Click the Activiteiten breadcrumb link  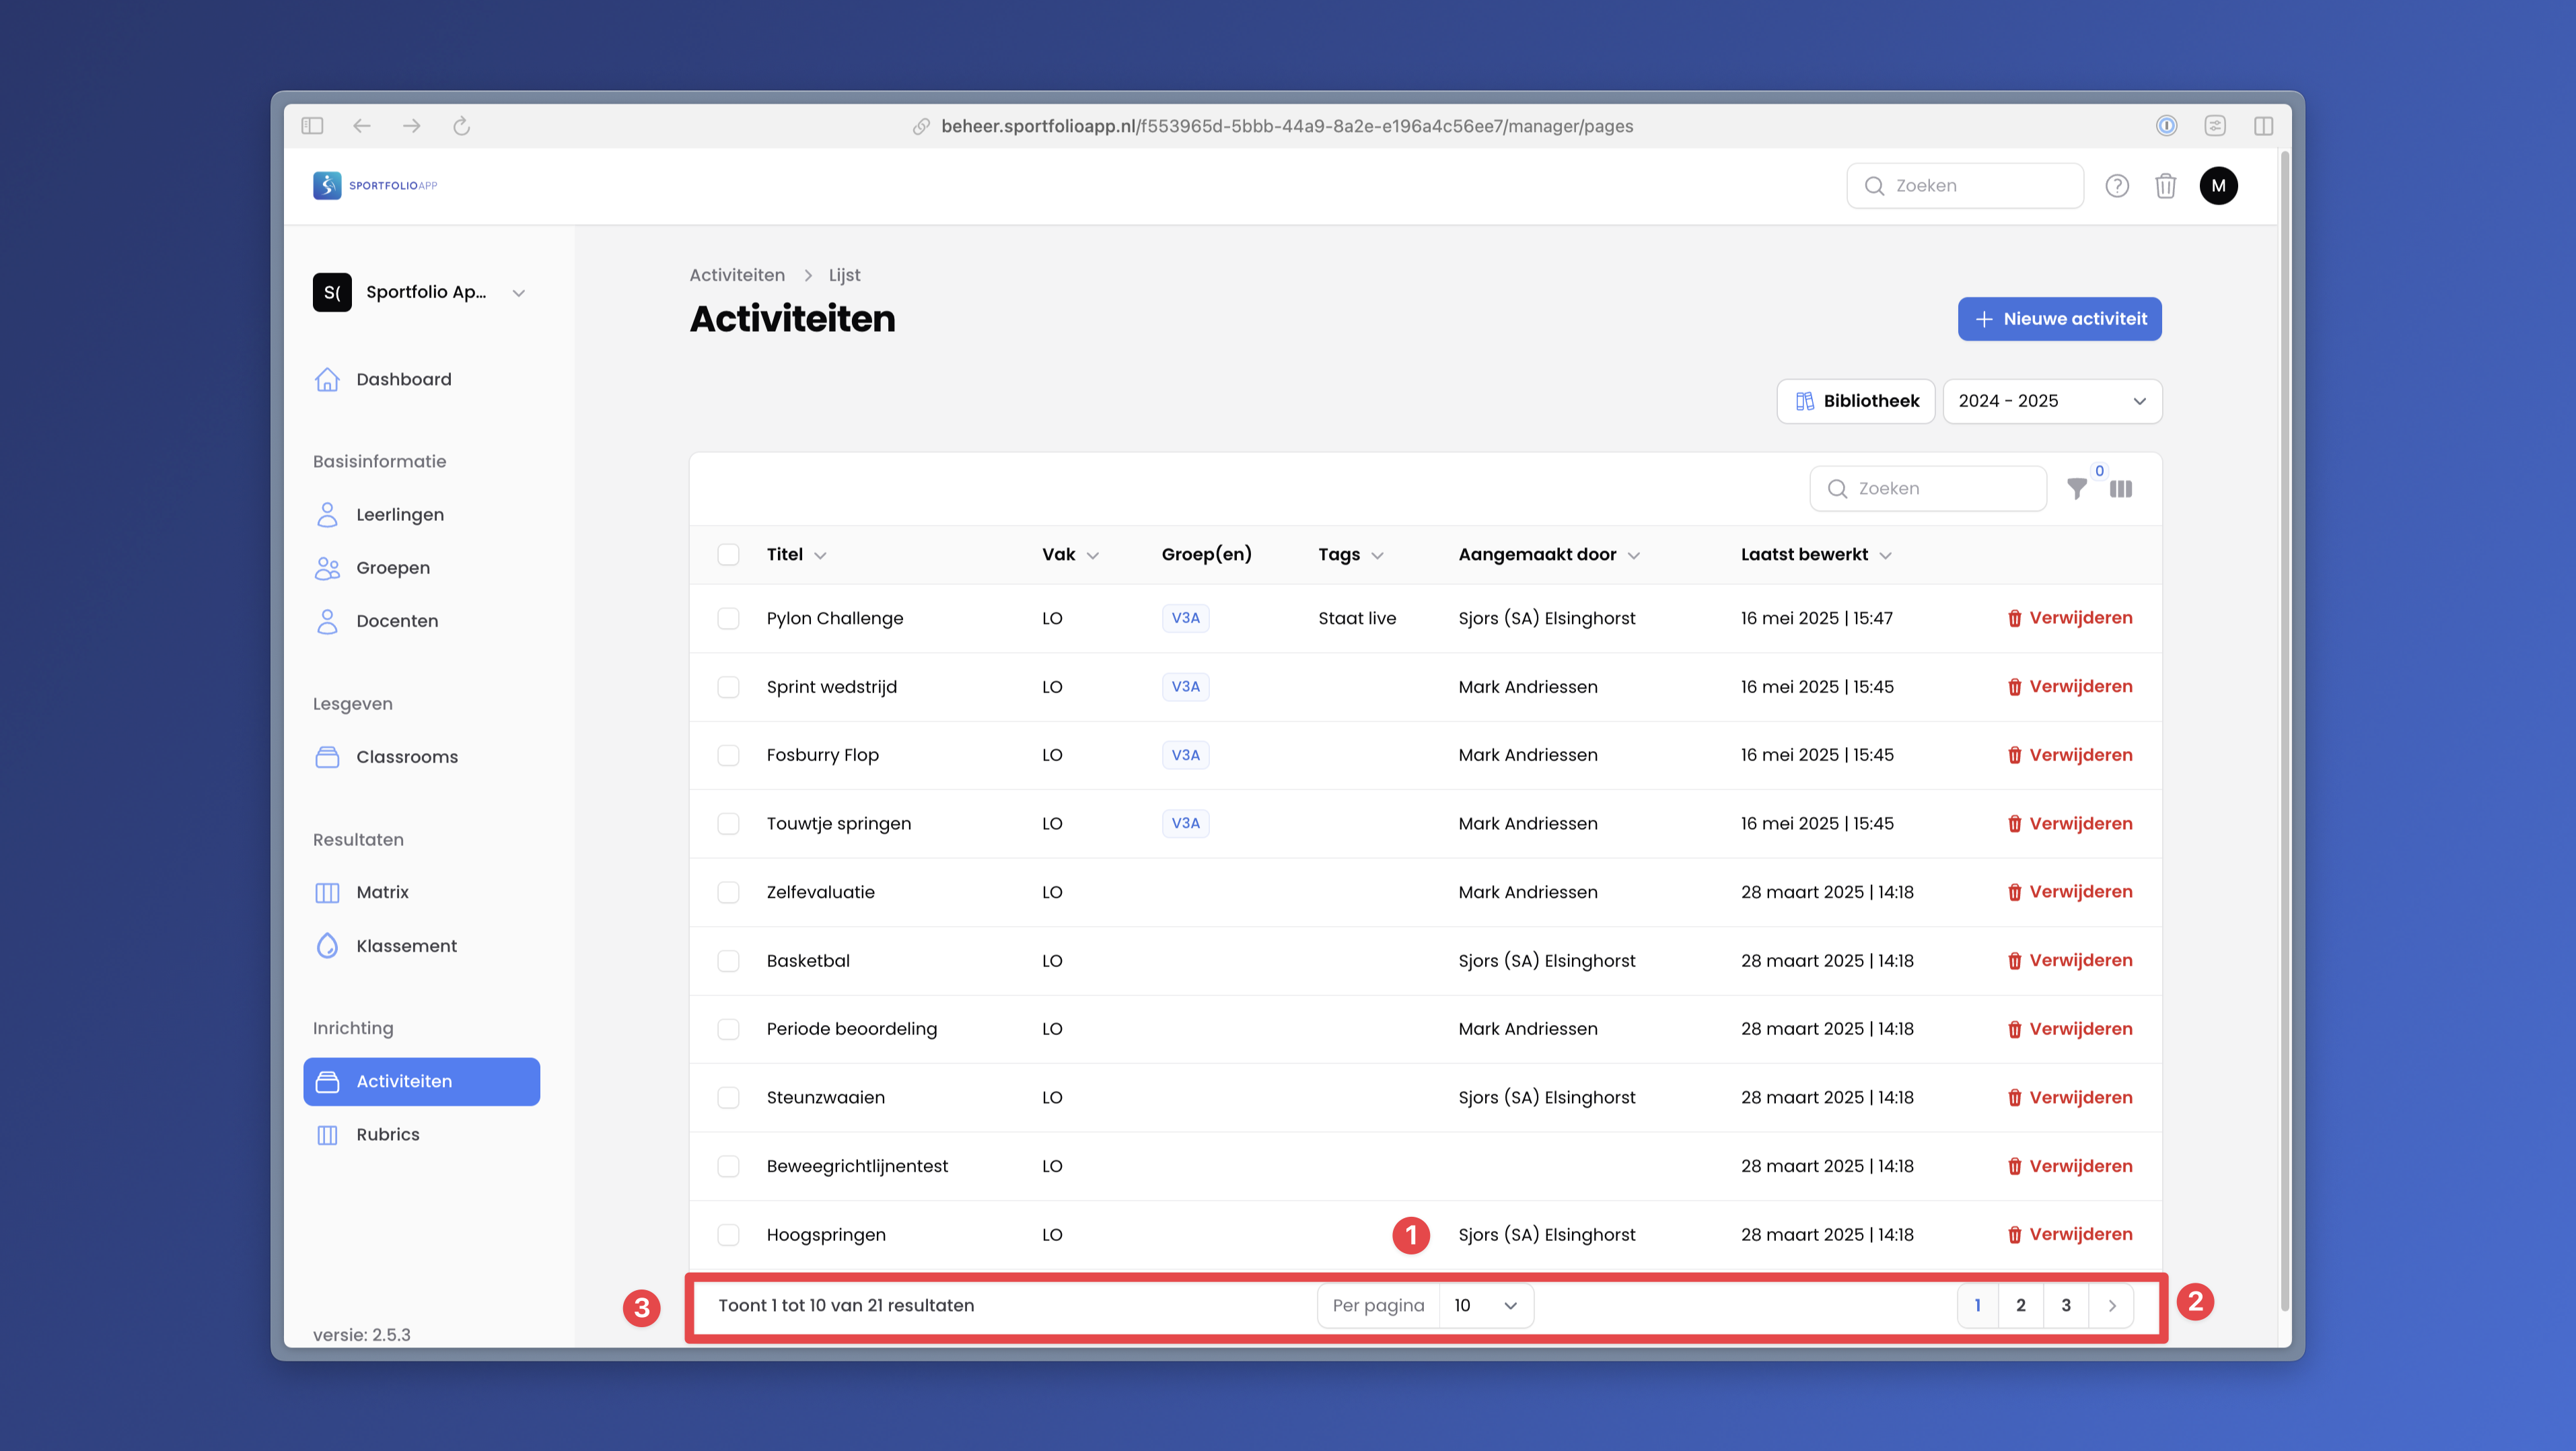pyautogui.click(x=737, y=275)
